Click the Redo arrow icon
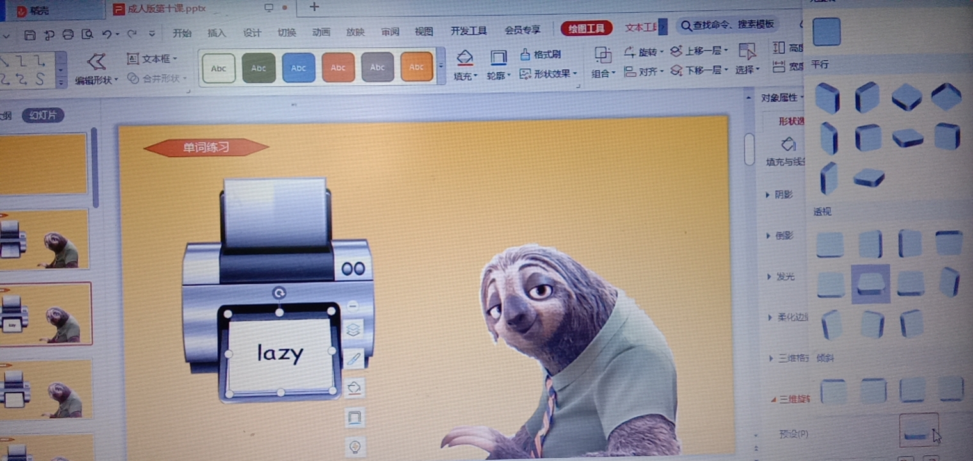The width and height of the screenshot is (973, 461). (132, 34)
